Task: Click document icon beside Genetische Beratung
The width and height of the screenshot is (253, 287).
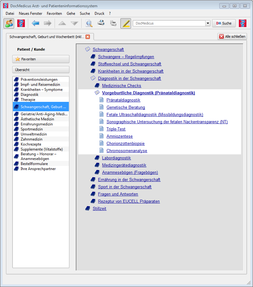Action: 102,107
